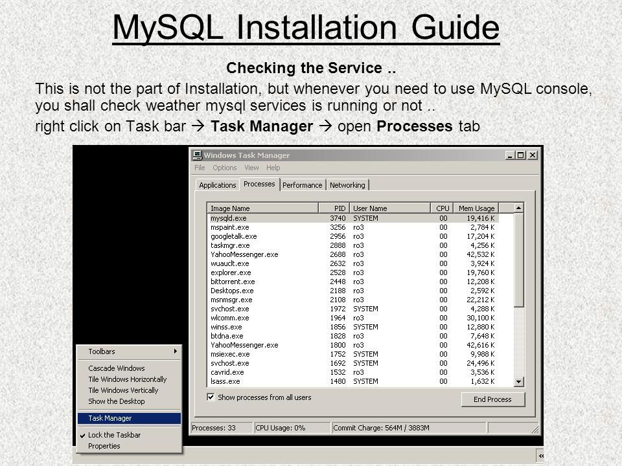
Task: Select the mysqld.exe process row
Action: coord(353,218)
